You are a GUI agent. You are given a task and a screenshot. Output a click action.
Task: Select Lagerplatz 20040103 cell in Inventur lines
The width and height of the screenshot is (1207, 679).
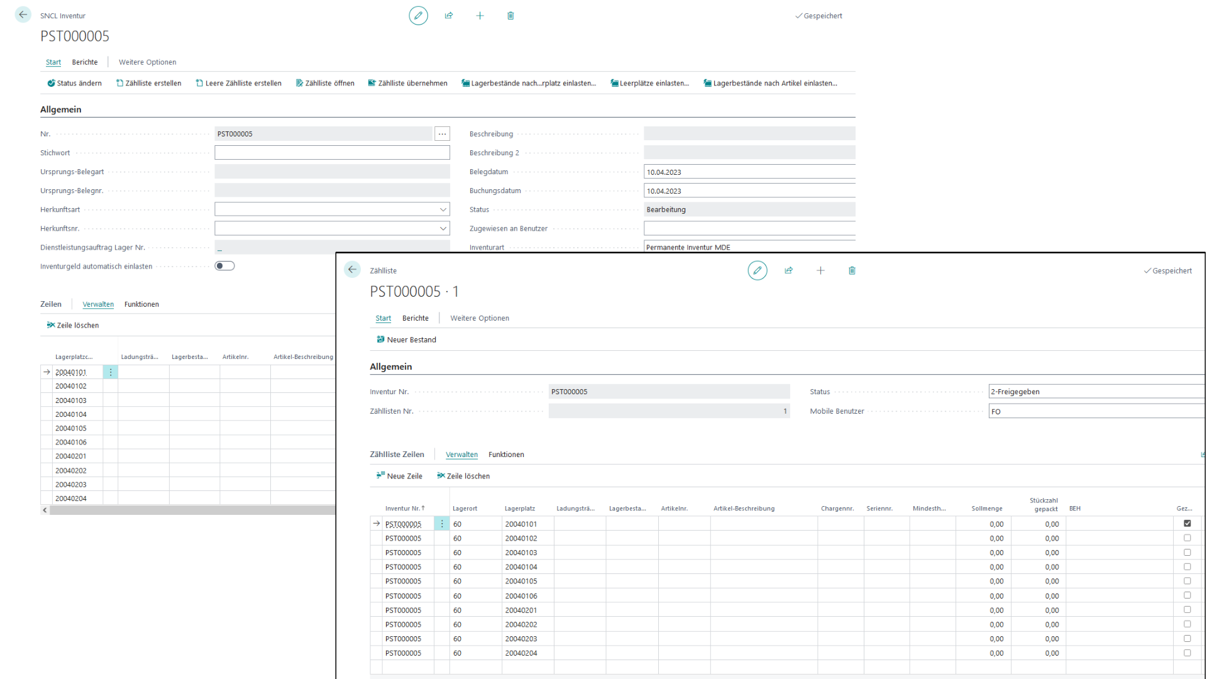coord(79,400)
